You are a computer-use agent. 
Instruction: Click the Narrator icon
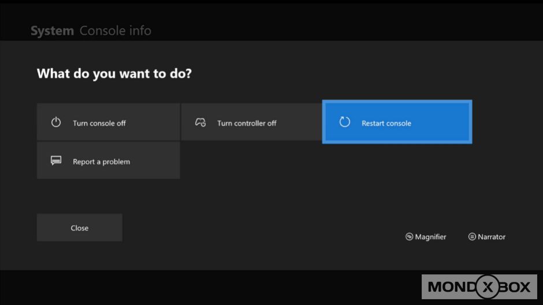click(x=472, y=237)
